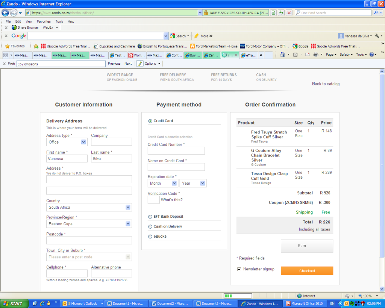The height and width of the screenshot is (308, 385).
Task: Open the View menu
Action: click(29, 21)
